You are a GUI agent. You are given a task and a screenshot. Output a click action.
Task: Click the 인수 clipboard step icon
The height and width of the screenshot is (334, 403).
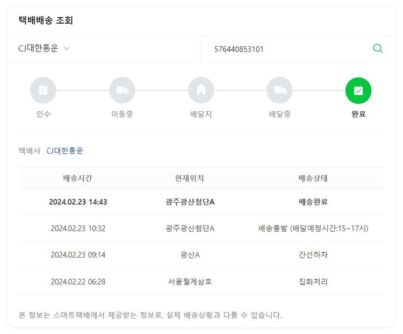43,90
